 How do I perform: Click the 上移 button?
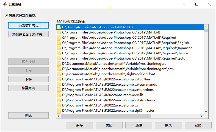[28, 71]
